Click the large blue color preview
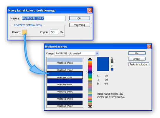This screenshot has width=160, height=118. [103, 64]
